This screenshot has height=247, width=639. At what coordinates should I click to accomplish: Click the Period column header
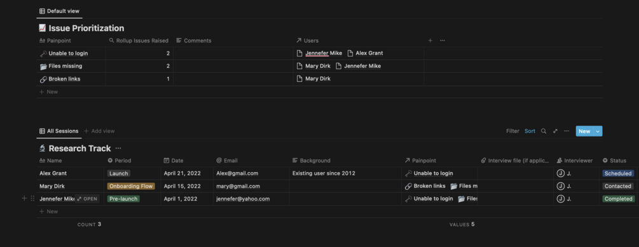coord(120,161)
